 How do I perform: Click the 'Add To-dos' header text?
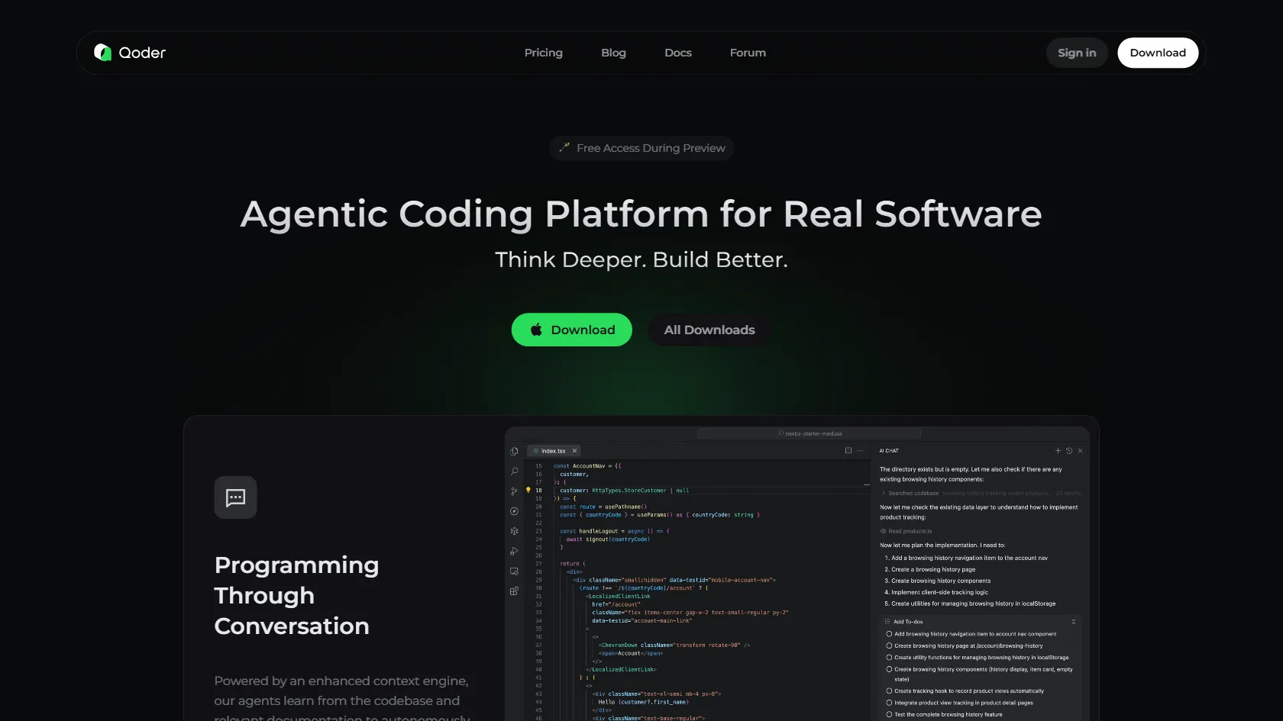coord(908,622)
